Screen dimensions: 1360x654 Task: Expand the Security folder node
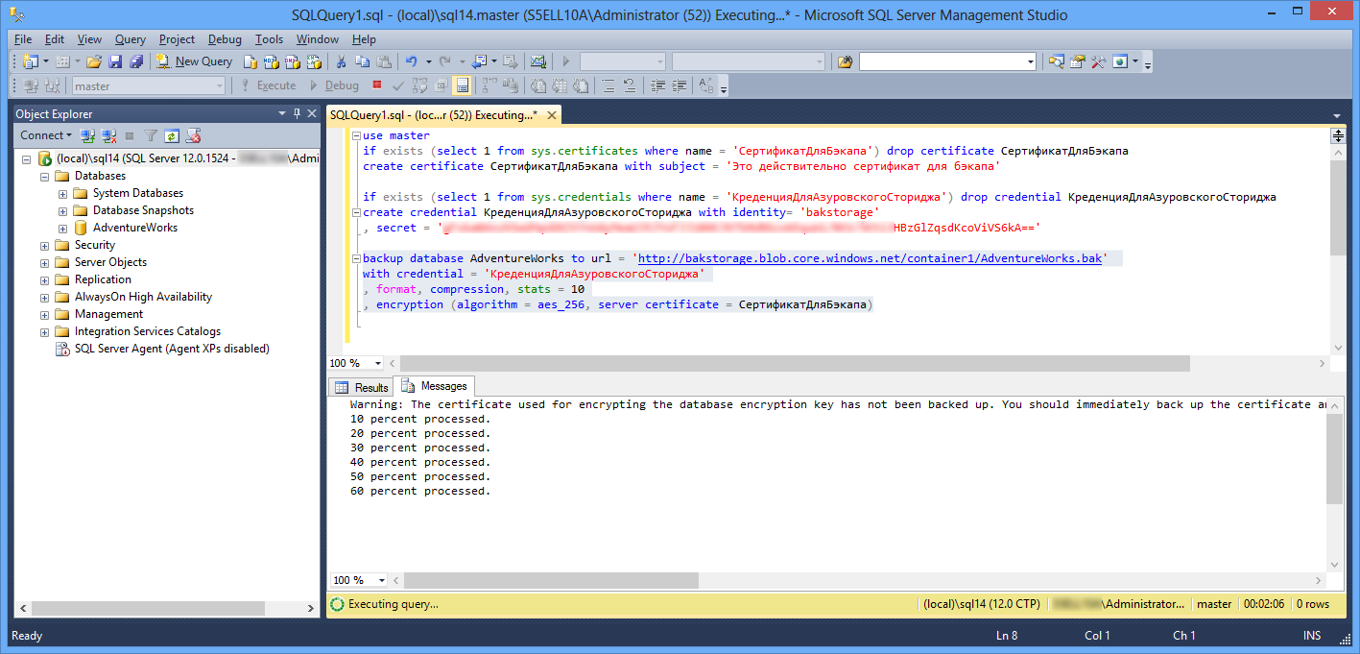coord(44,246)
